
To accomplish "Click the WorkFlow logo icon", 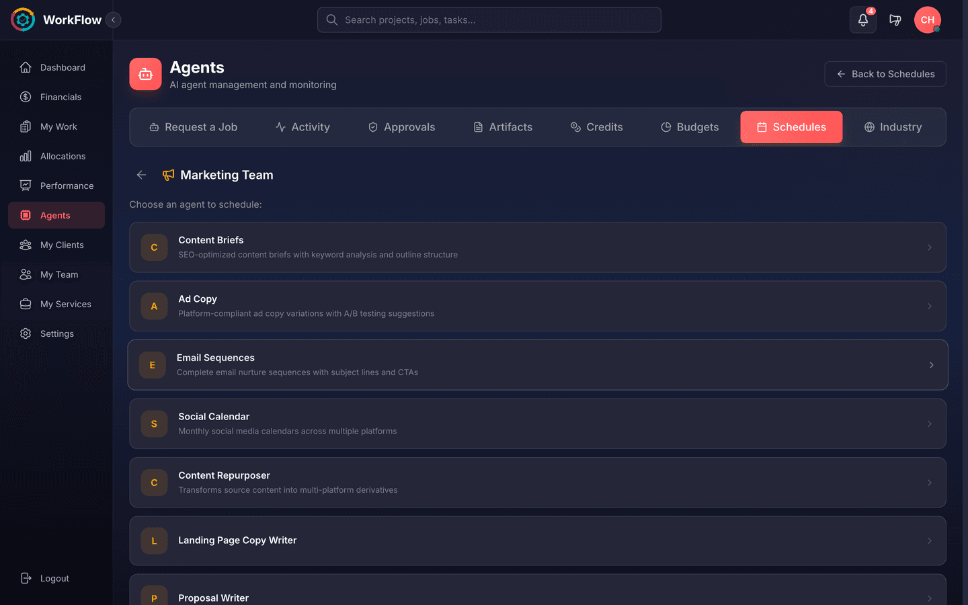I will (x=23, y=19).
